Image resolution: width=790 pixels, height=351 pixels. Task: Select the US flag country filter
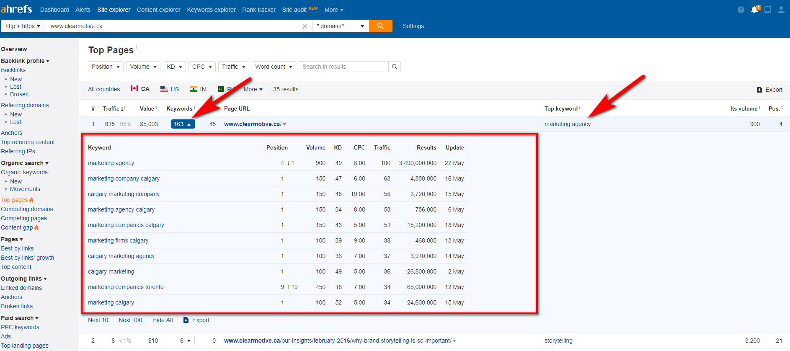[170, 89]
